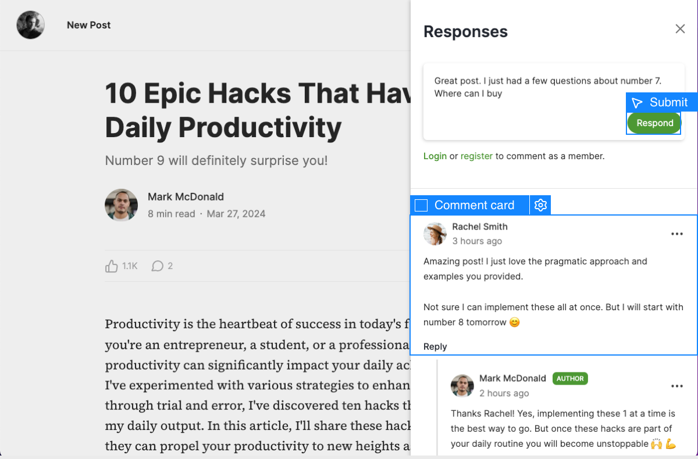Image resolution: width=698 pixels, height=459 pixels.
Task: Click the register link
Action: tap(476, 156)
